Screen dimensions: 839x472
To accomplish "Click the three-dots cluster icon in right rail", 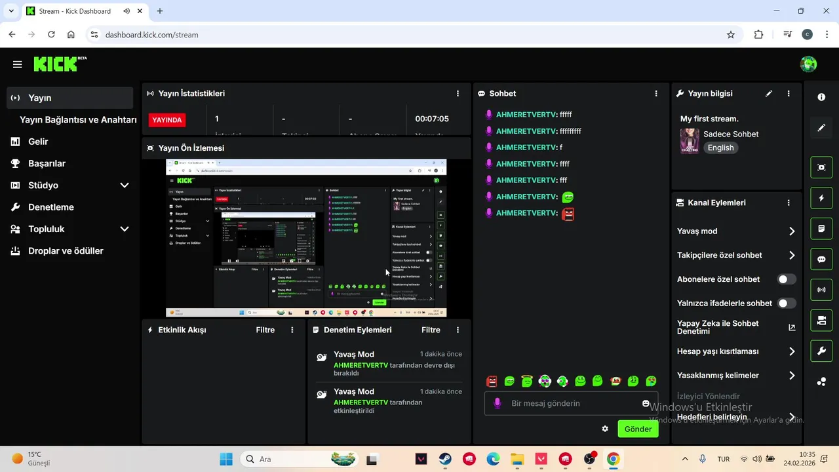I will [x=821, y=382].
